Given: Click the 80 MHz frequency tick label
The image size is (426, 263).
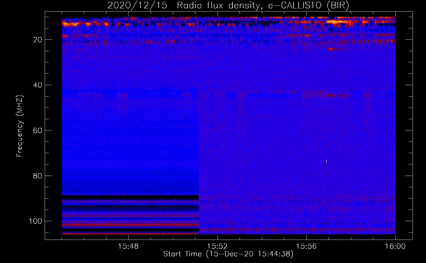Looking at the screenshot, I should [x=38, y=176].
